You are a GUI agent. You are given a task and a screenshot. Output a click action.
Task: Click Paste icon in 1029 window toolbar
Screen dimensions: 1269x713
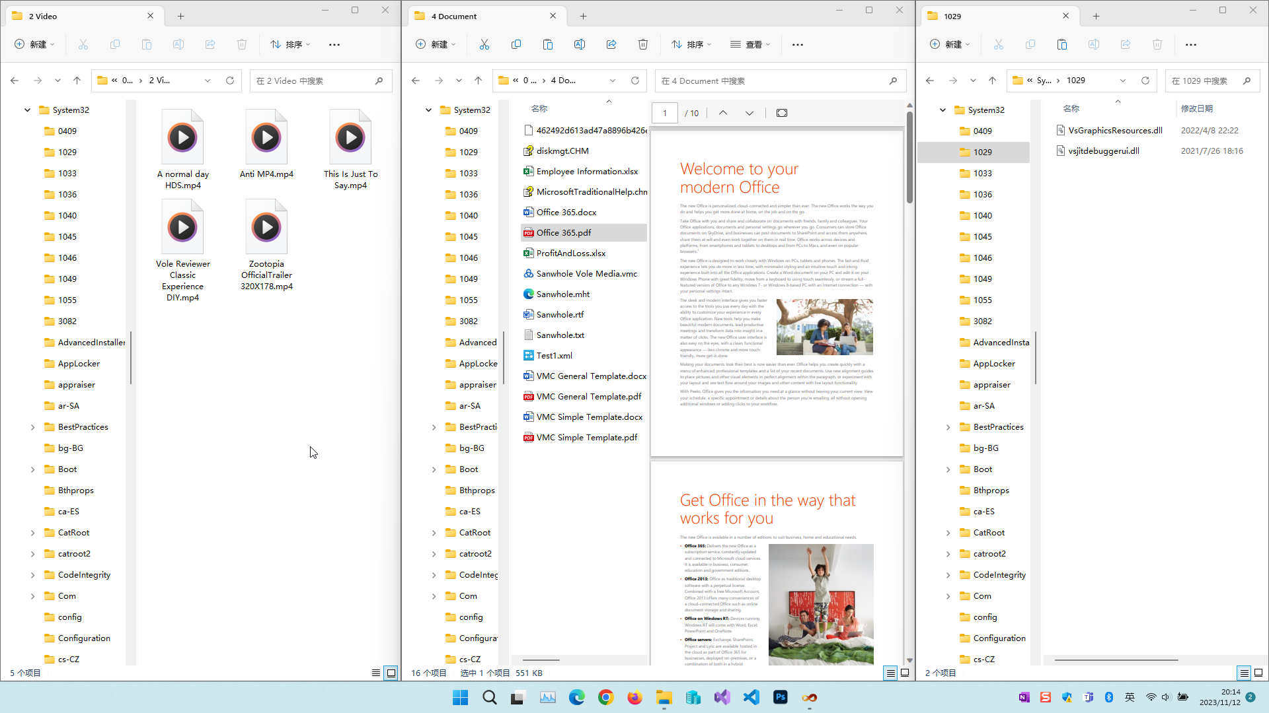[x=1062, y=44]
